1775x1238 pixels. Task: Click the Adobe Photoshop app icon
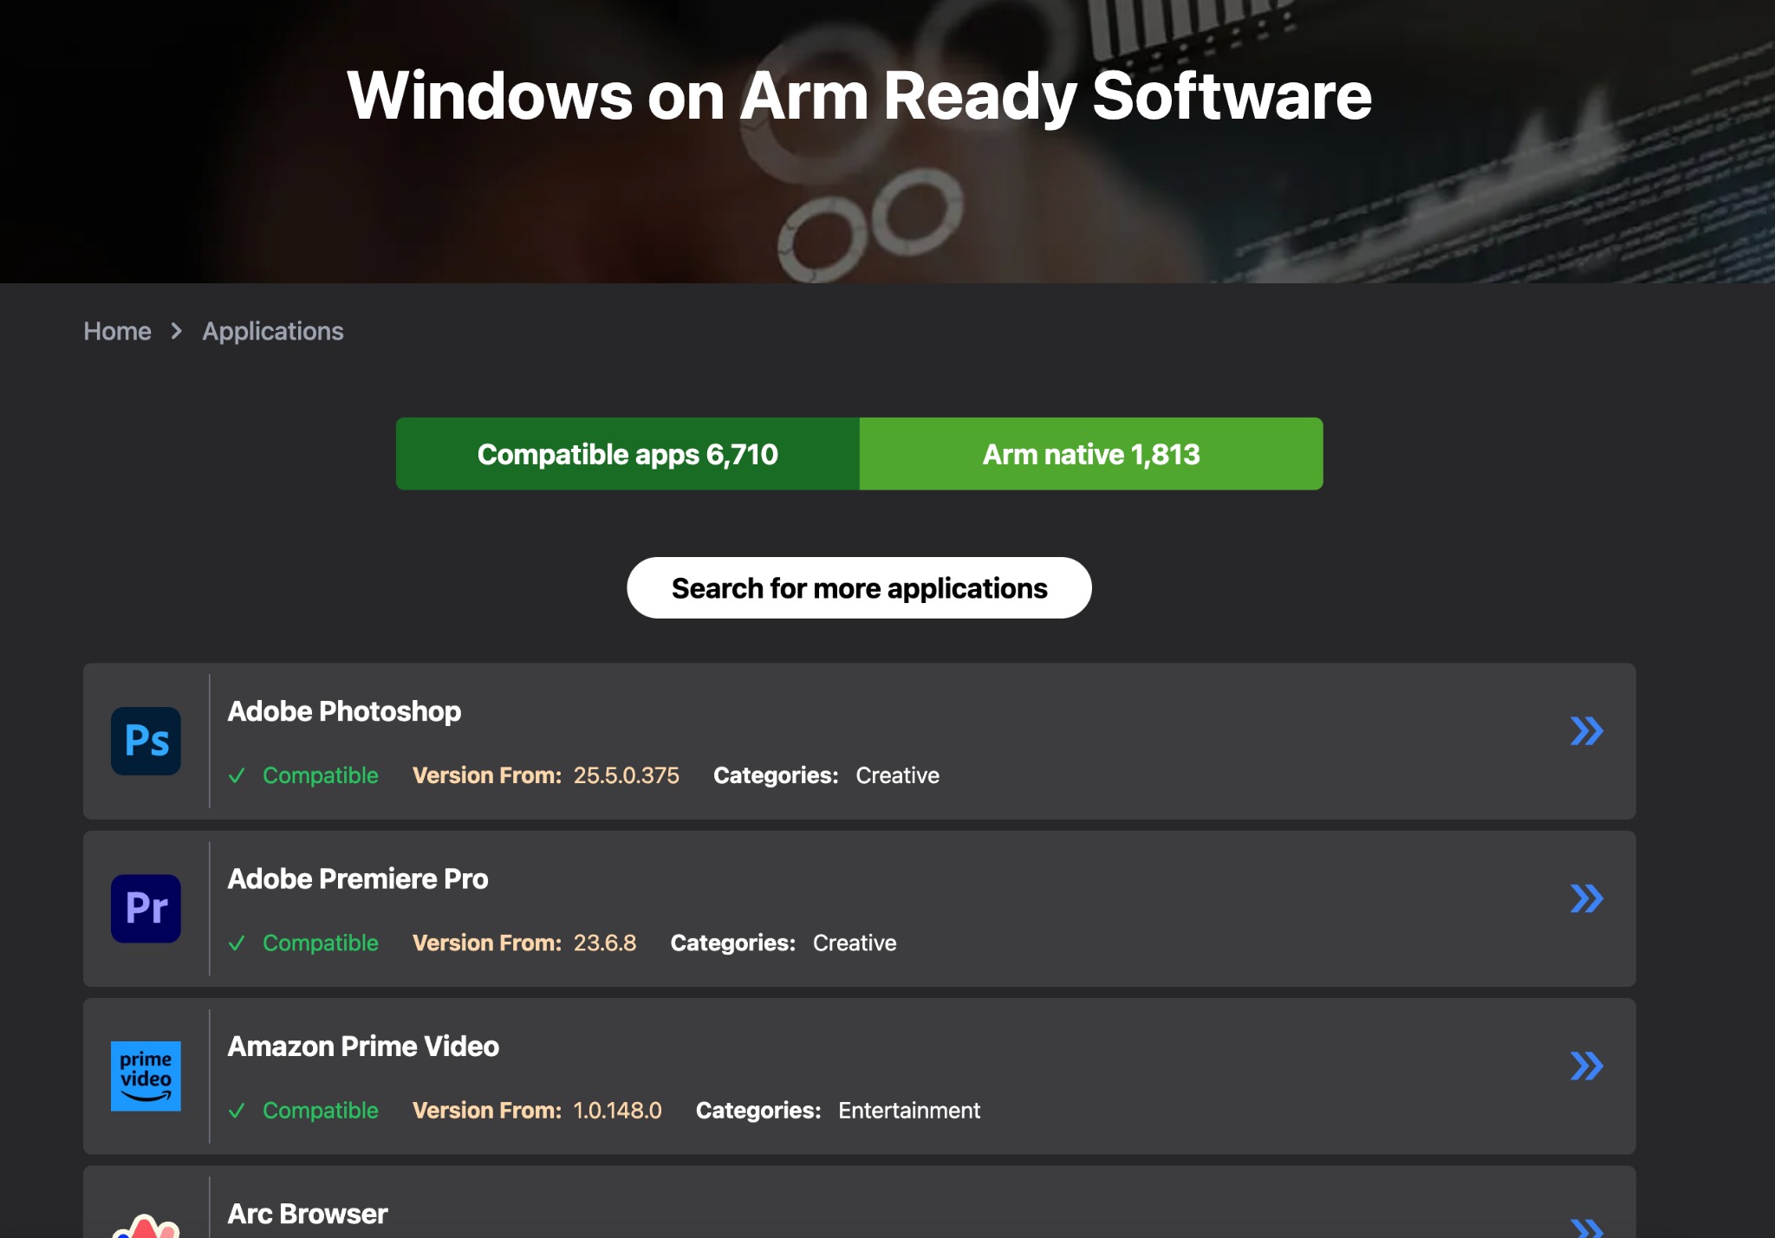[146, 741]
